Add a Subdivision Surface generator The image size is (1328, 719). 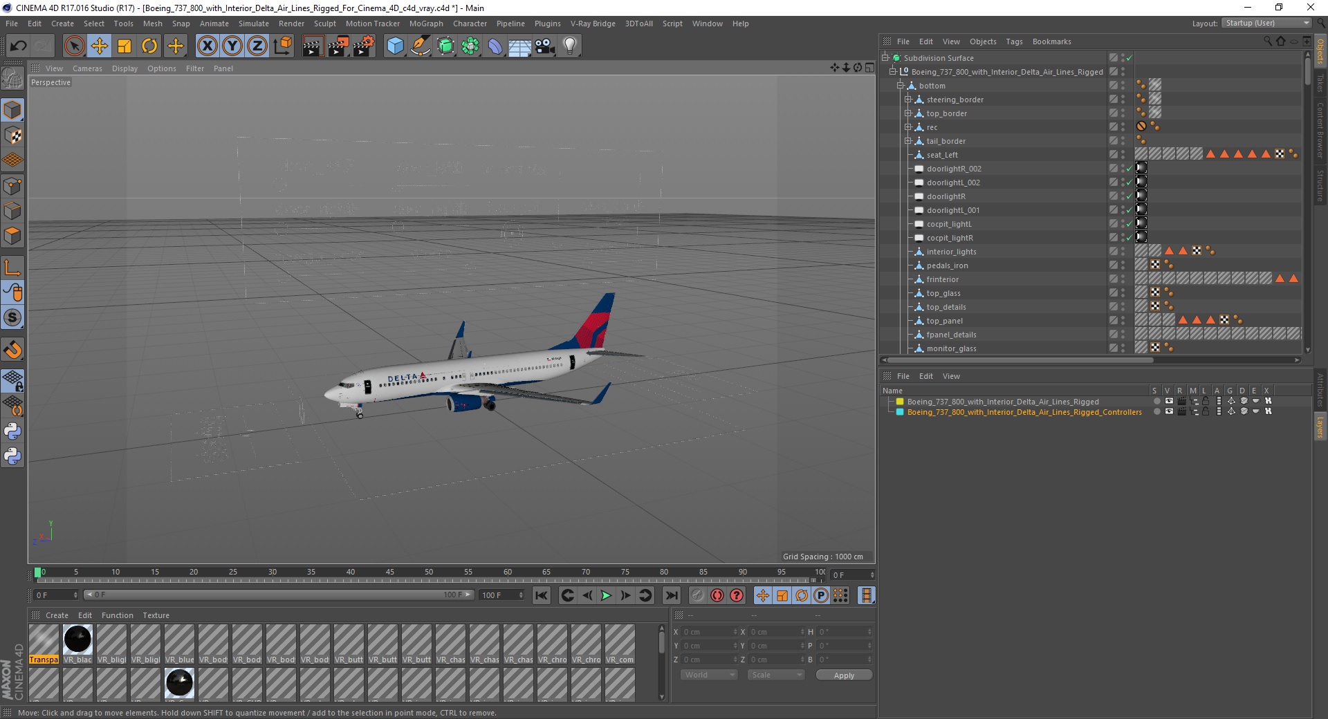point(445,46)
